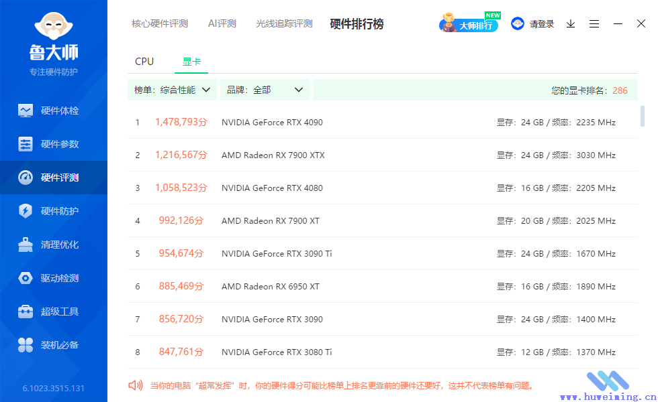Click the 请登录 login link
658x402 pixels.
[541, 24]
